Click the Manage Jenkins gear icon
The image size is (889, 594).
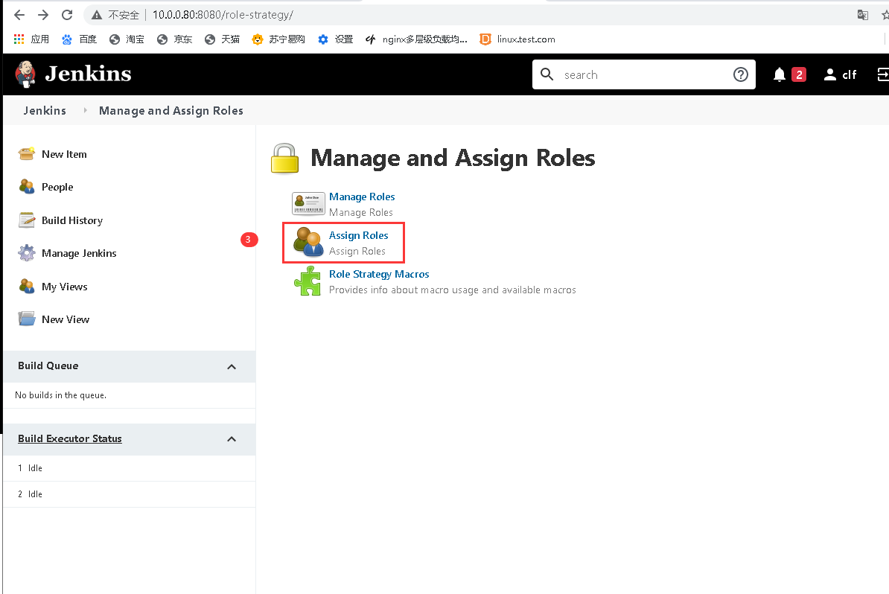(x=27, y=253)
